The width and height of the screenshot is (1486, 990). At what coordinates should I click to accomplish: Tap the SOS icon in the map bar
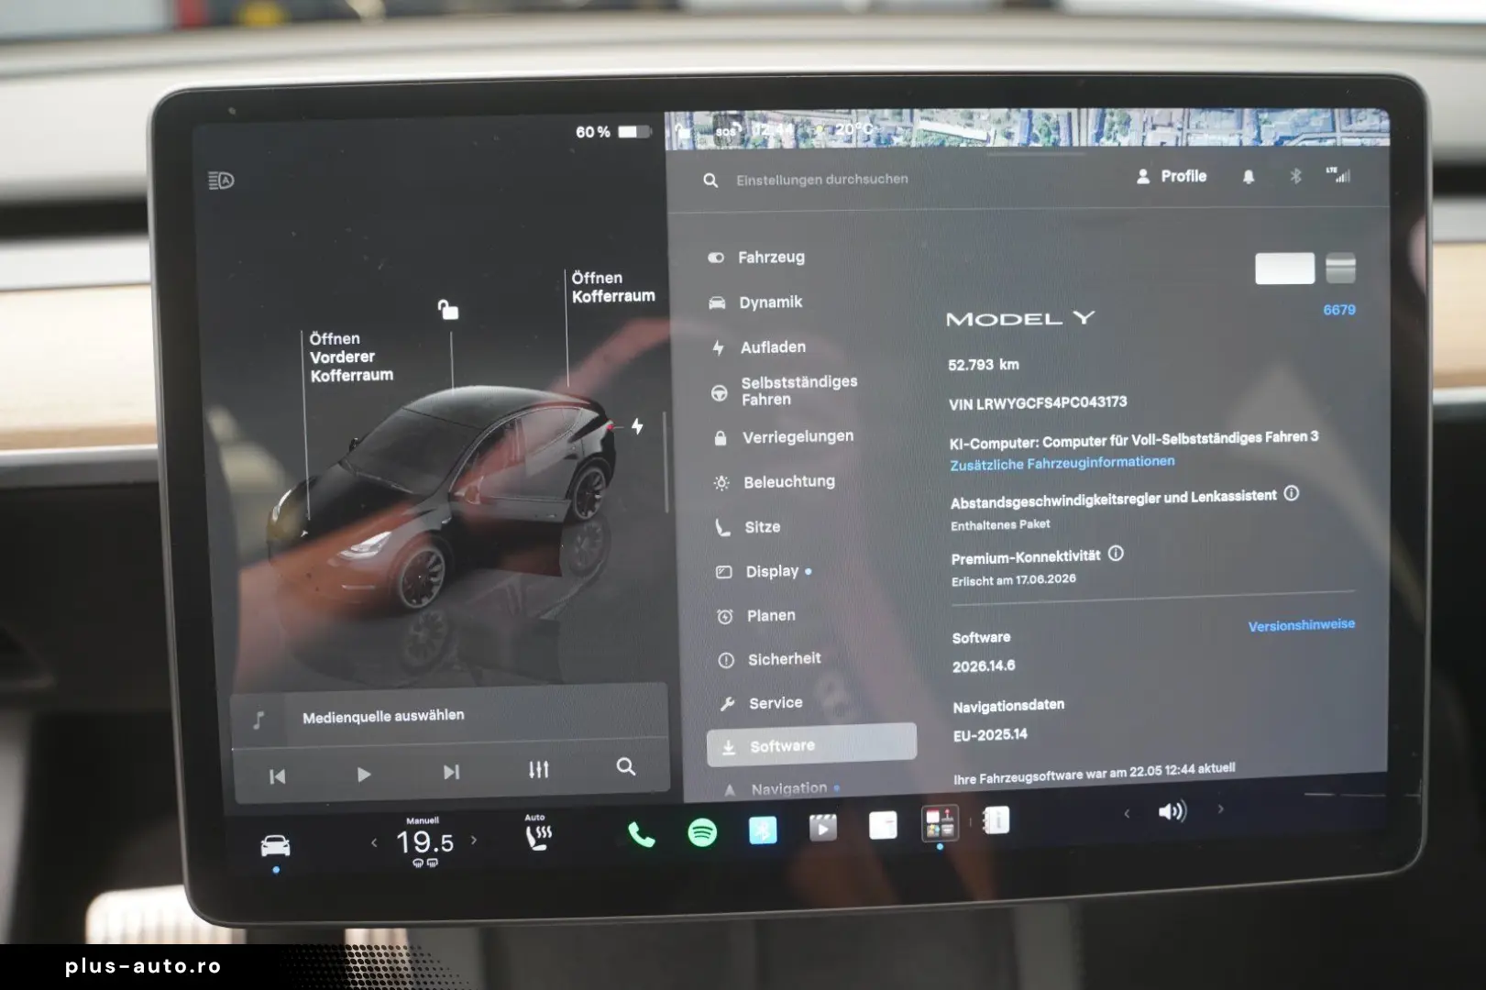pos(728,130)
